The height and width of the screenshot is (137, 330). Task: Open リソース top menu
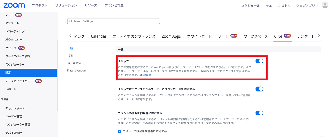click(91, 5)
